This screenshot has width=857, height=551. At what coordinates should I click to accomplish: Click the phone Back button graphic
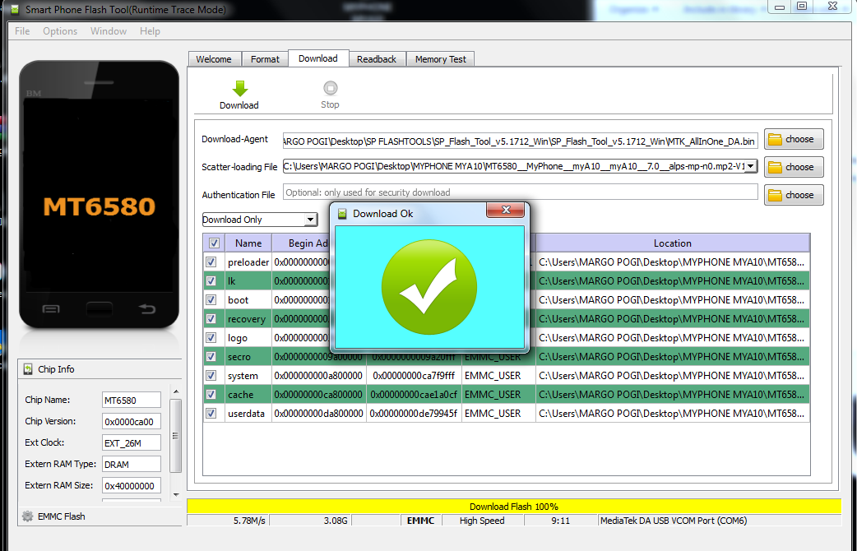pos(147,309)
